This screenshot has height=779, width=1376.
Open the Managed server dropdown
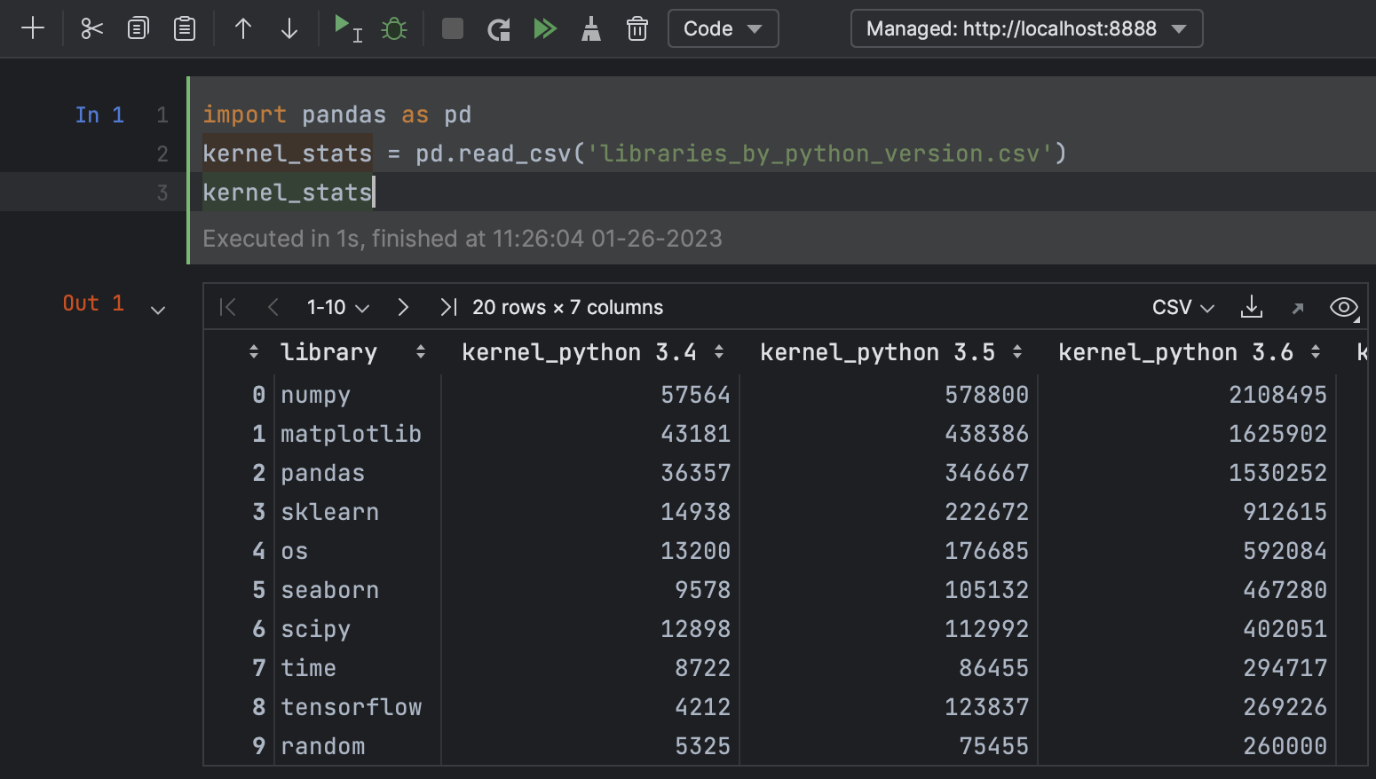pyautogui.click(x=1026, y=28)
